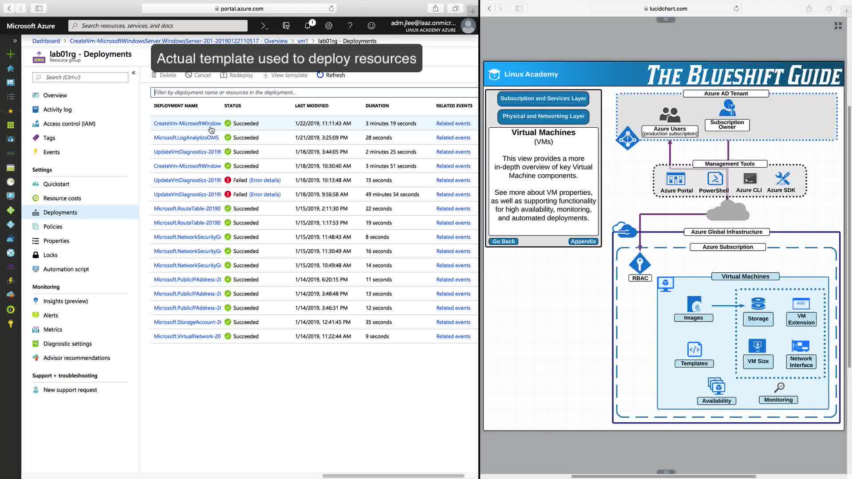Open portal settings gear icon
The image size is (852, 479).
329,26
